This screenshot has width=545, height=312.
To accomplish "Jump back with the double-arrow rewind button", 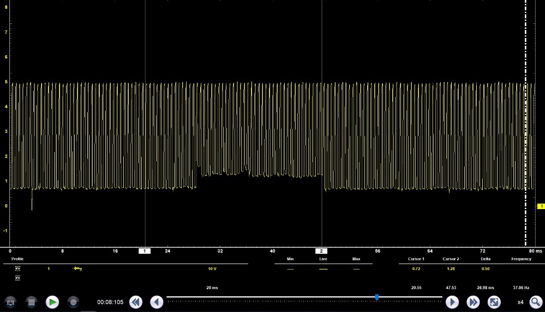I will click(x=136, y=302).
